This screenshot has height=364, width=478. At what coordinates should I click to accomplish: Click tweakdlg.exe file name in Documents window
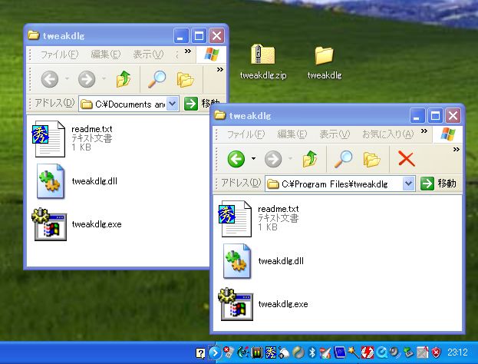coord(97,224)
